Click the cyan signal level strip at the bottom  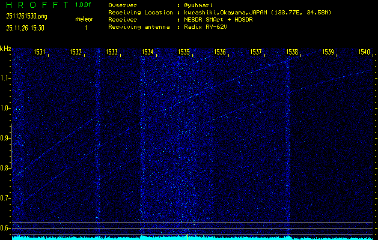coord(192,238)
